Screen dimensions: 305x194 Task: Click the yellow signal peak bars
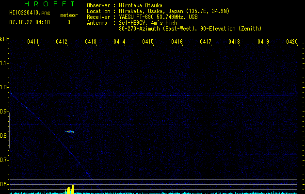70,189
